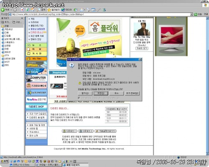Open the Mail envelope toolbar icon
The image size is (209, 167).
(x=82, y=10)
